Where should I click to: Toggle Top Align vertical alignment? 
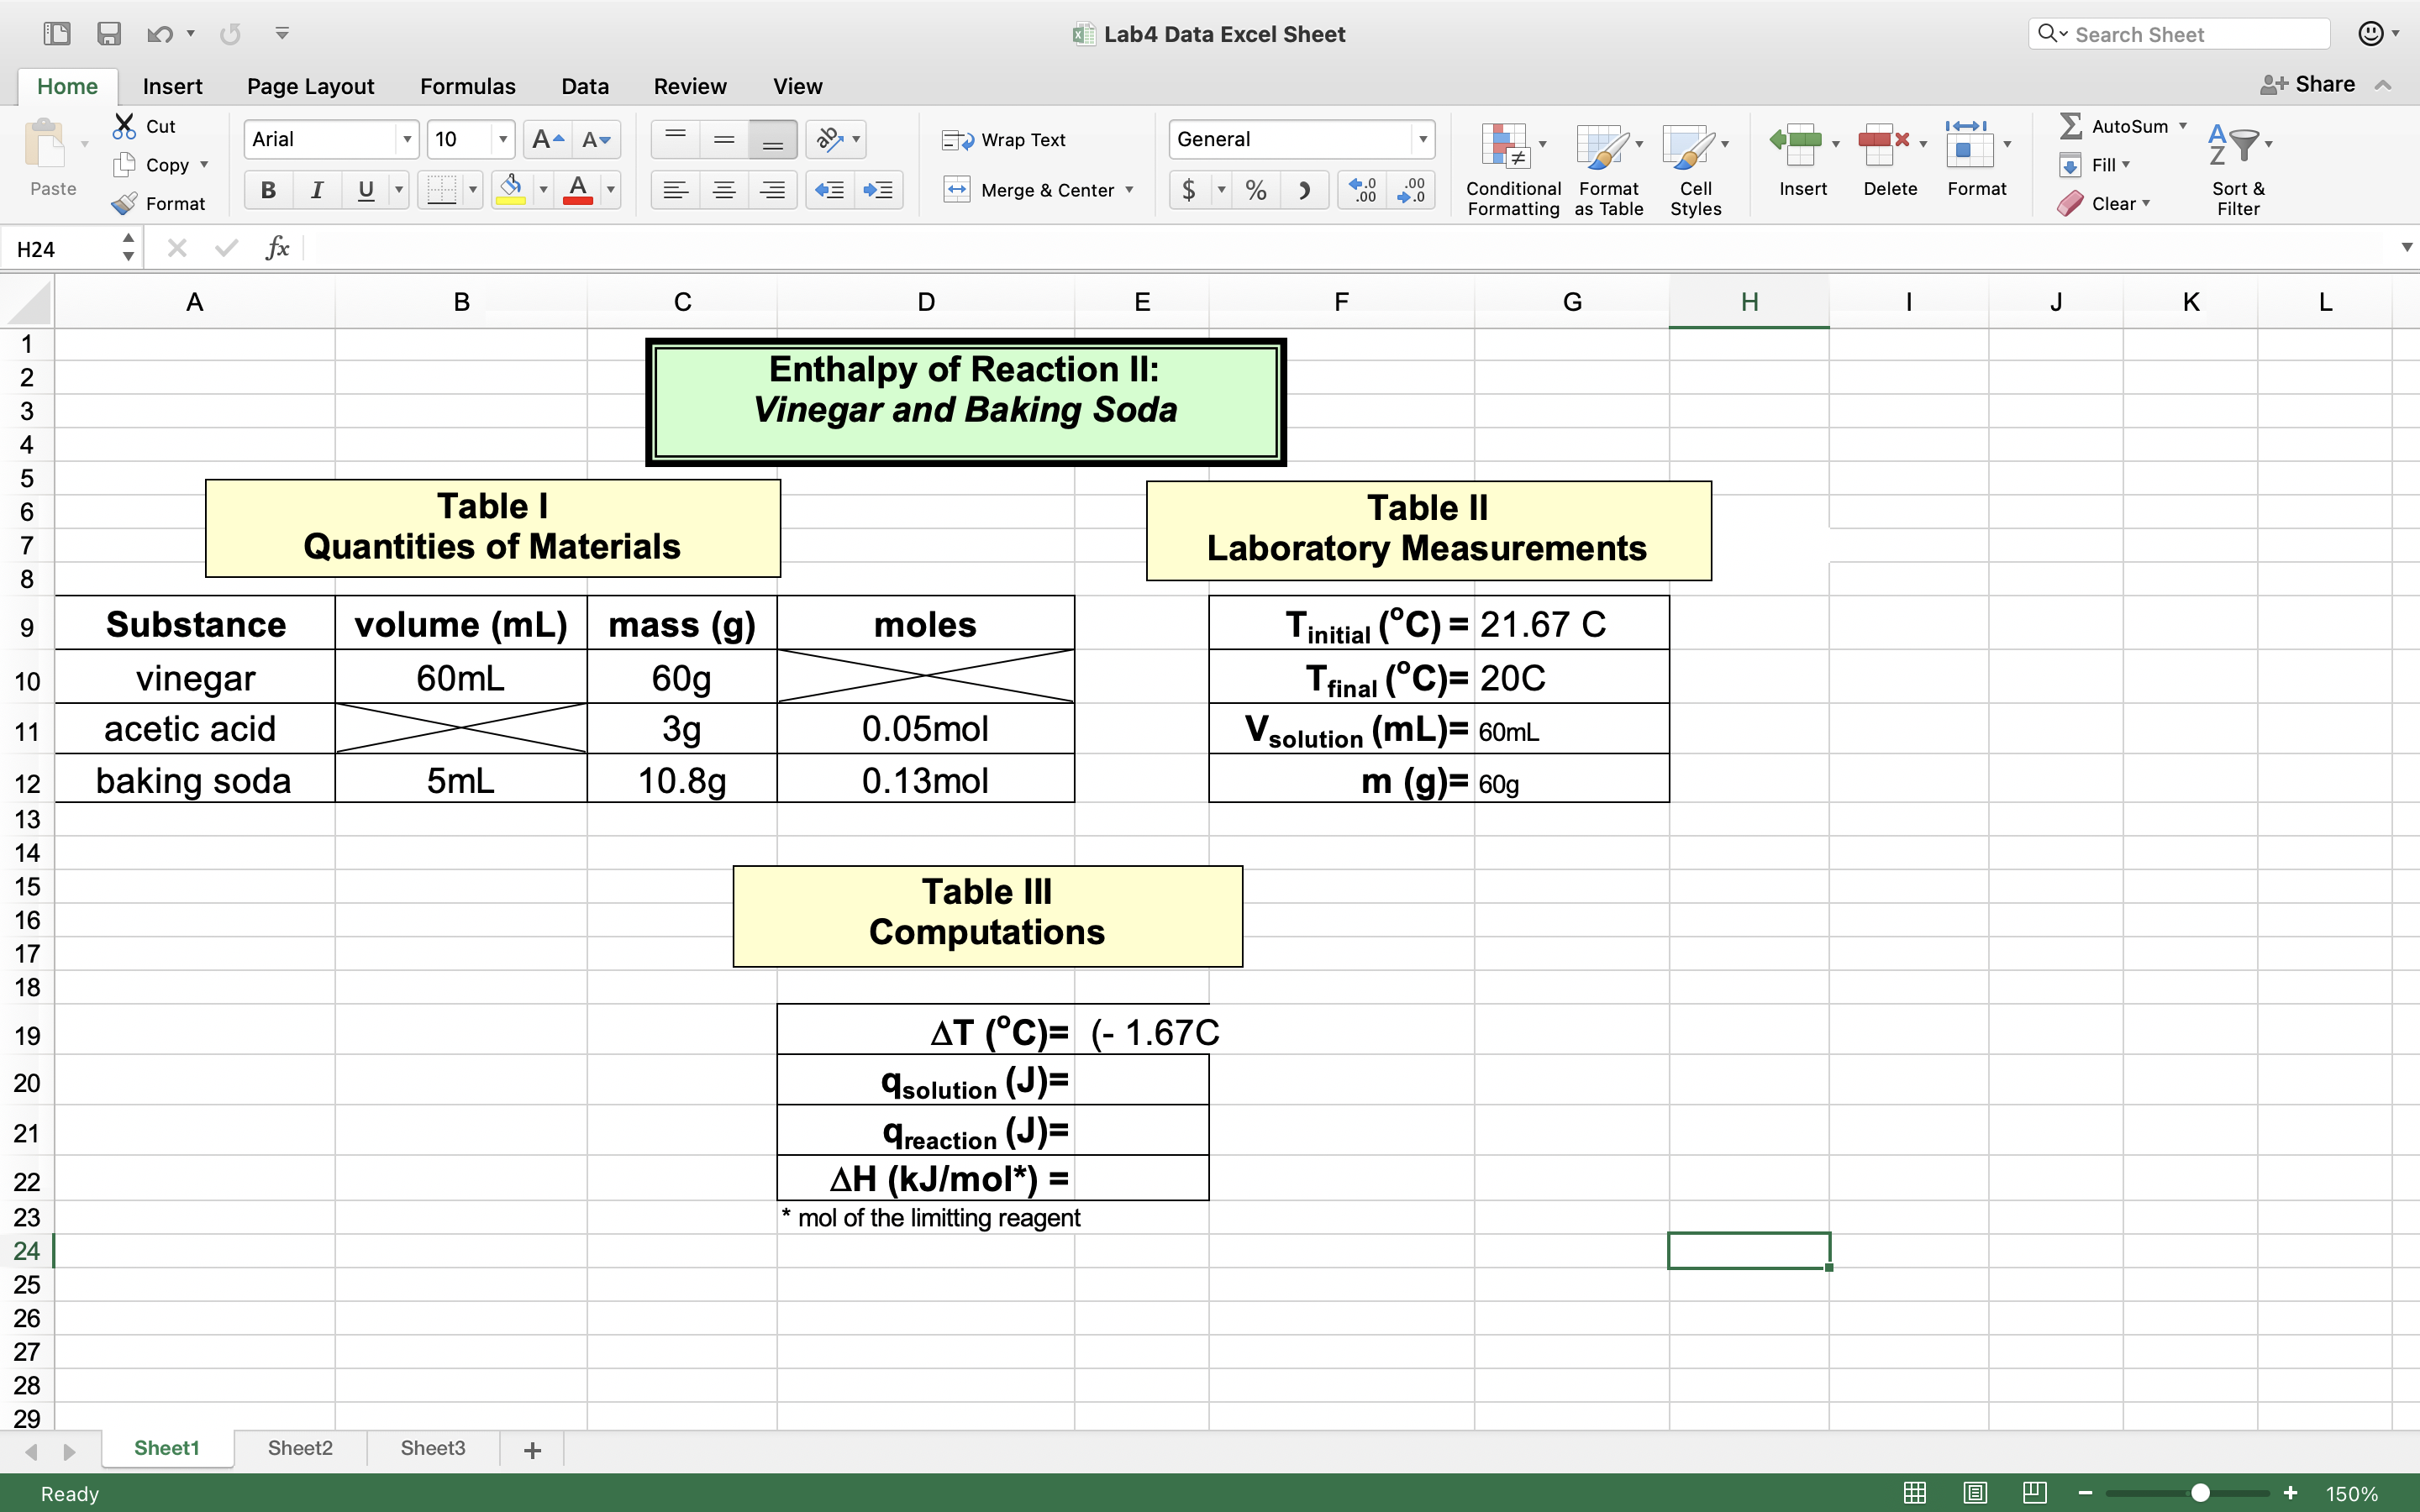coord(675,139)
